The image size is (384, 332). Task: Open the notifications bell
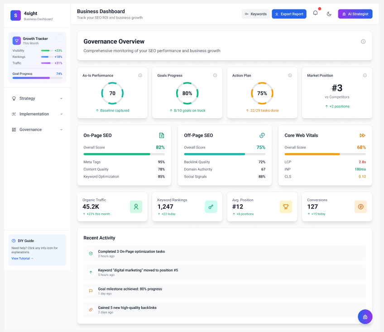pyautogui.click(x=316, y=13)
